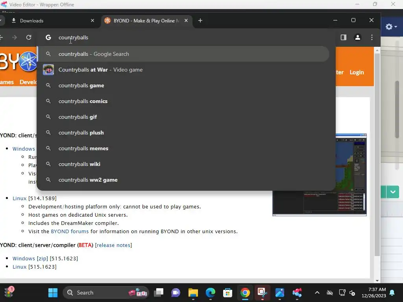Image resolution: width=403 pixels, height=302 pixels.
Task: Pick the "countryballs plush" suggestion
Action: [x=183, y=133]
